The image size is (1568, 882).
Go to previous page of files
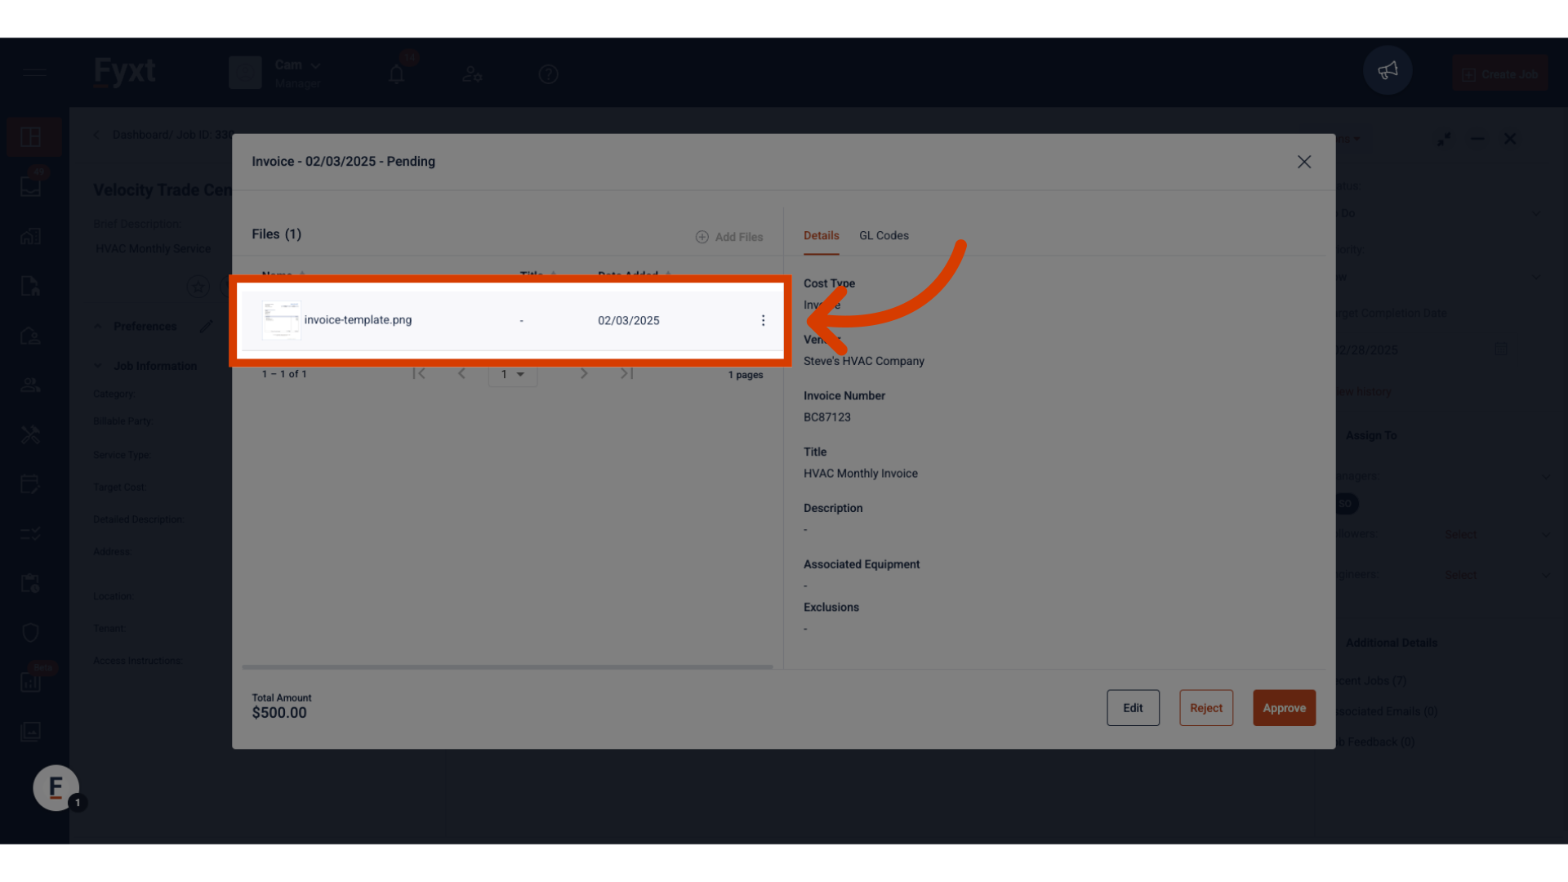click(461, 373)
